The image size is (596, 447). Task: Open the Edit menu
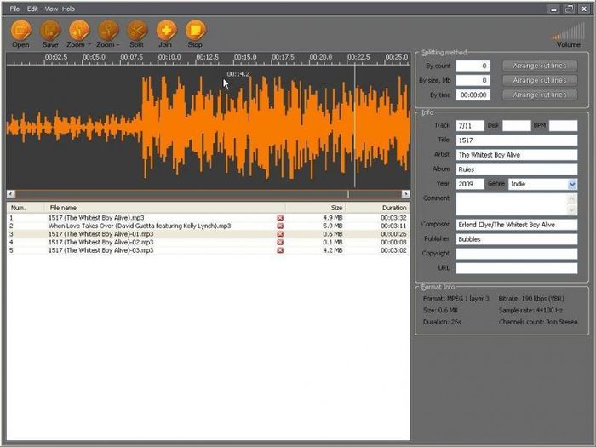click(32, 9)
